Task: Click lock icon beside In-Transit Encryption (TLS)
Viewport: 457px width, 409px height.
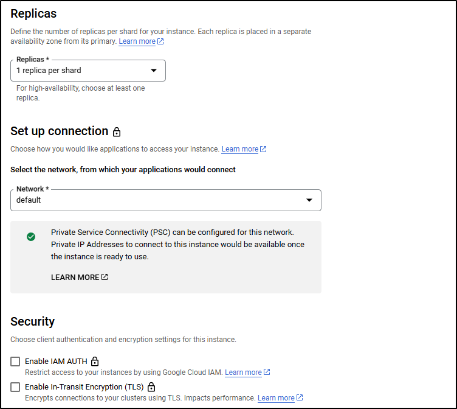Action: click(x=151, y=387)
